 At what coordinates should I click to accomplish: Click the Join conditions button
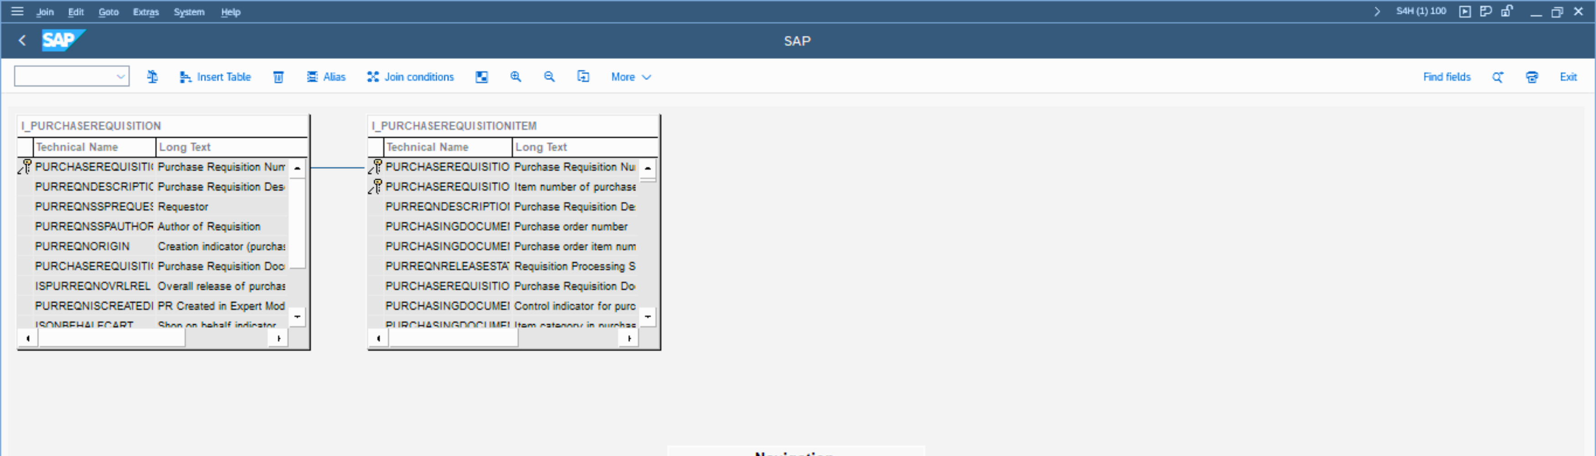(410, 77)
